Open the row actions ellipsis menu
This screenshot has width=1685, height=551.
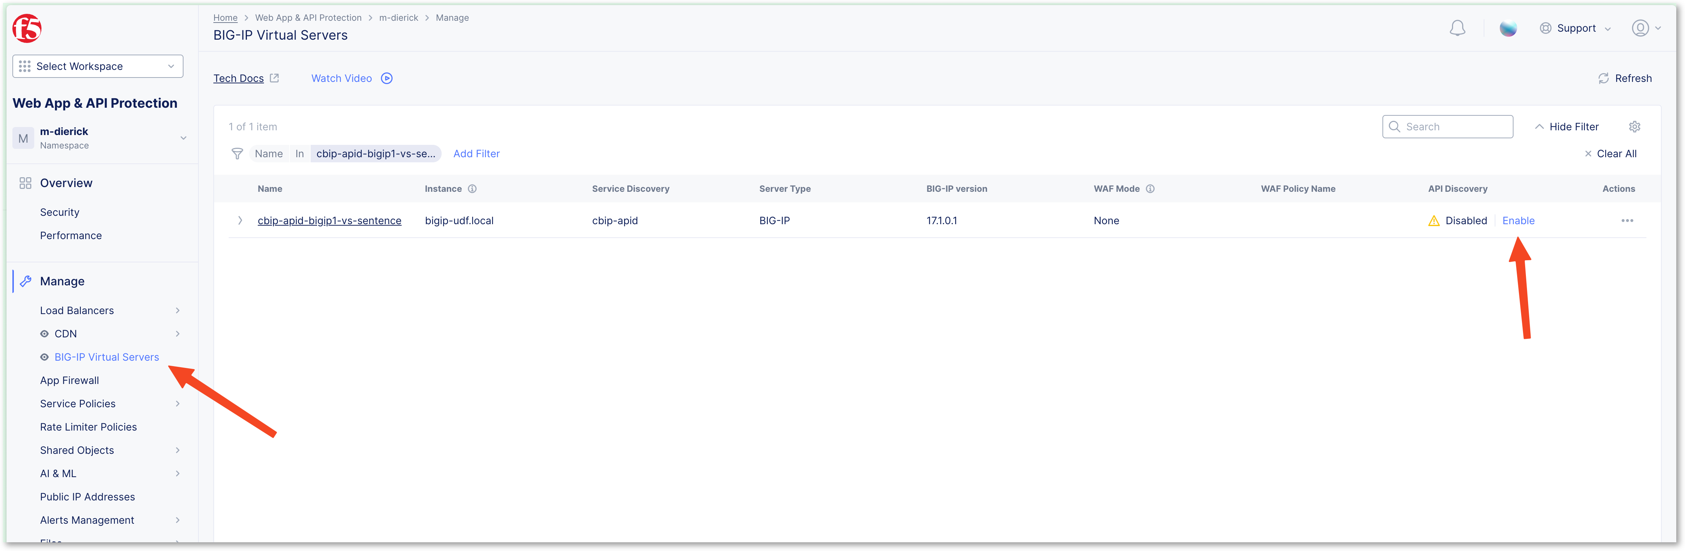1627,221
